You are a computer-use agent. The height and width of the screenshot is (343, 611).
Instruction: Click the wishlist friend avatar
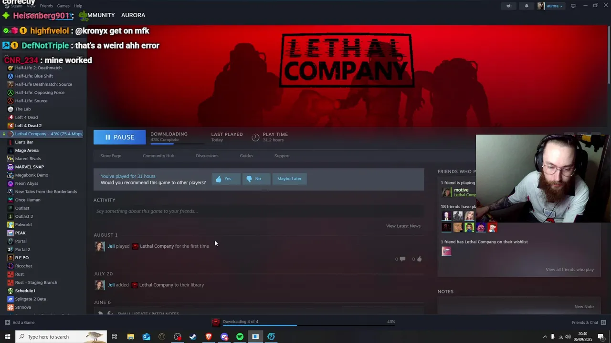point(446,252)
